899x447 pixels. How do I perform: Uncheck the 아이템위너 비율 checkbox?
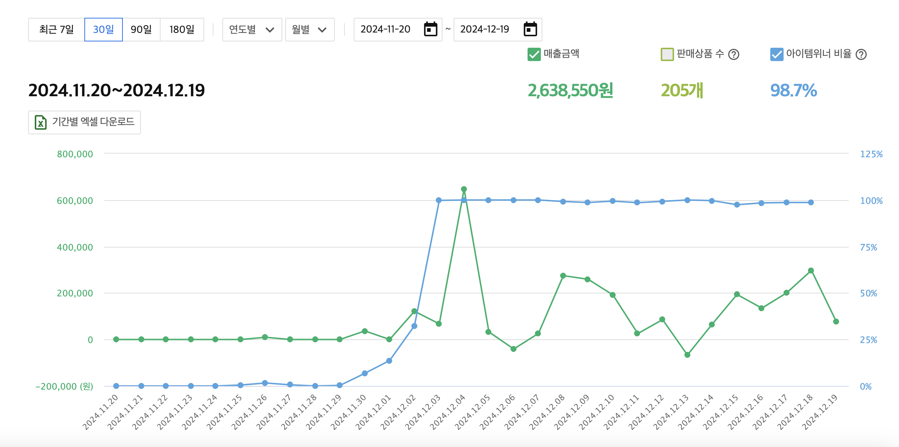[777, 54]
